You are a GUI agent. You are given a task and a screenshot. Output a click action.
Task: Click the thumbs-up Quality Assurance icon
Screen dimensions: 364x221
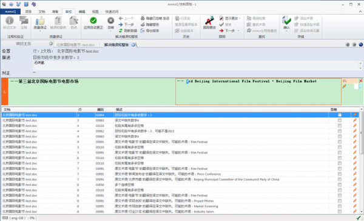click(x=40, y=21)
